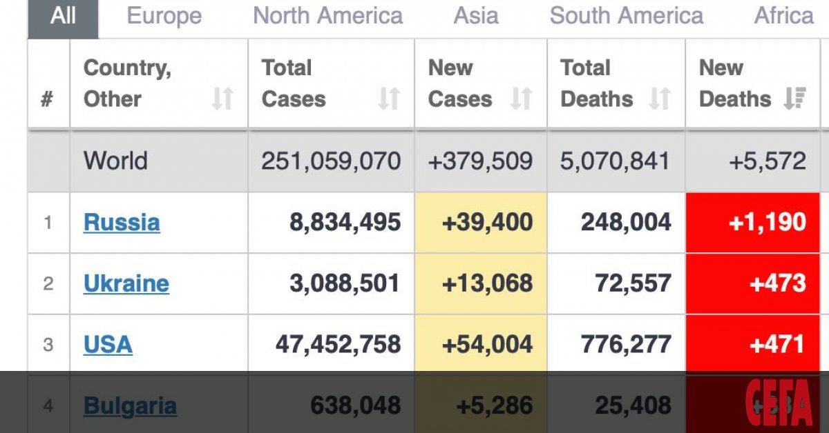Open the Europe tab
This screenshot has width=829, height=433.
(x=164, y=16)
